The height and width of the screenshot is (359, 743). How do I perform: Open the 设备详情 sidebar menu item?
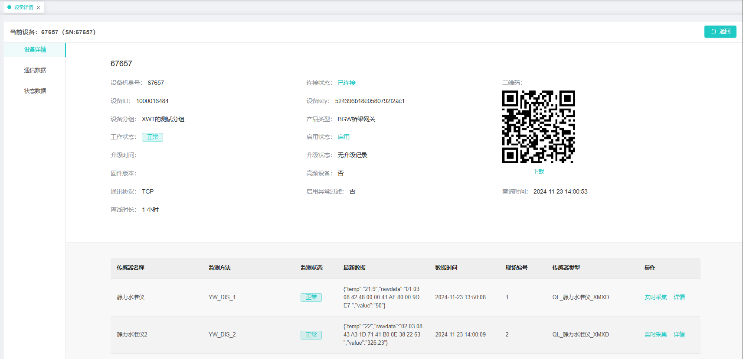pos(35,50)
